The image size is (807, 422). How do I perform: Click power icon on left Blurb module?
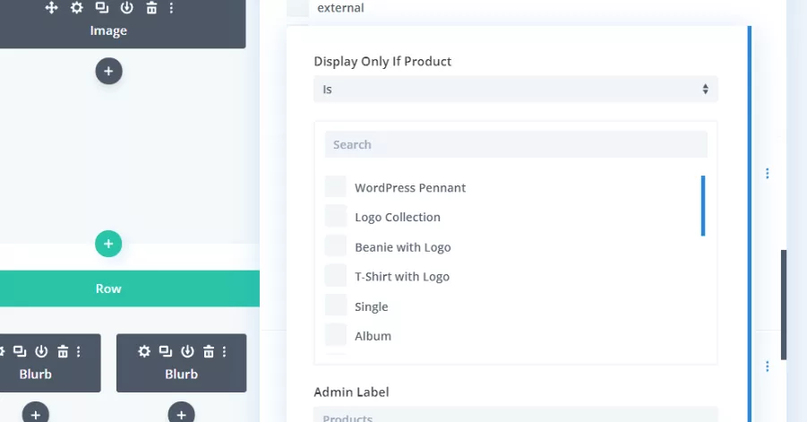pos(41,351)
